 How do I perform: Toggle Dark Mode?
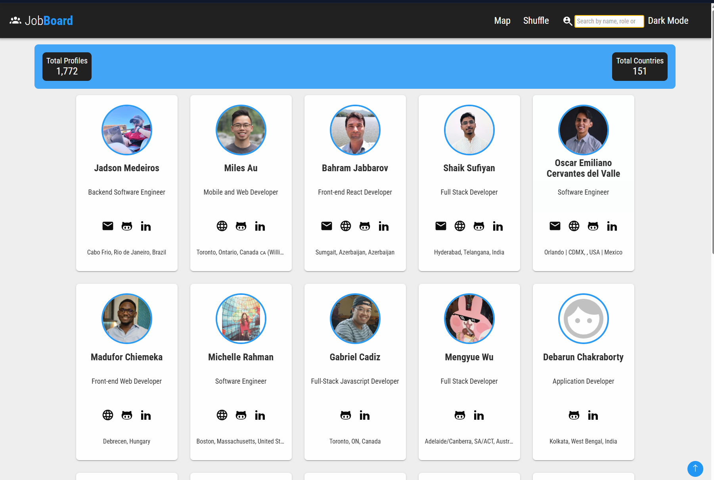668,20
